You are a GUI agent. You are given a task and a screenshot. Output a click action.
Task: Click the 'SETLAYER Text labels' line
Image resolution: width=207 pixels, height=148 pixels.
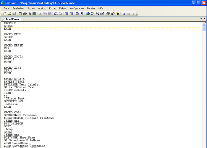click(x=21, y=84)
